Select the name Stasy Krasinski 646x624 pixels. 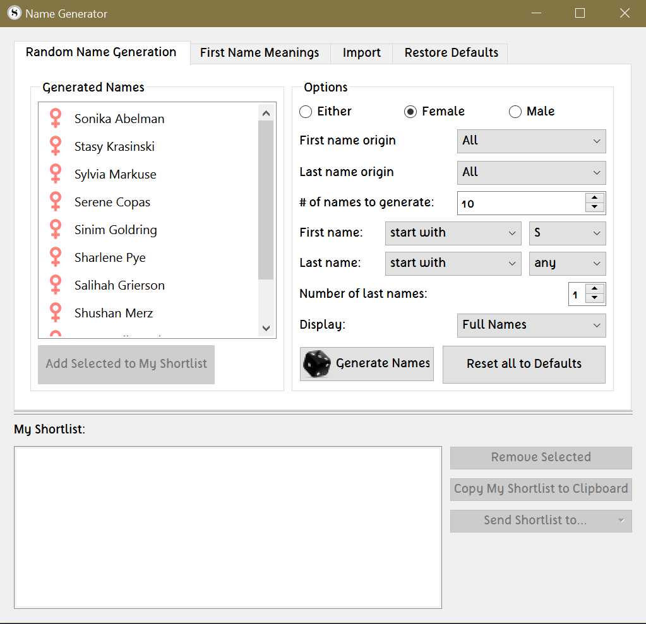114,147
